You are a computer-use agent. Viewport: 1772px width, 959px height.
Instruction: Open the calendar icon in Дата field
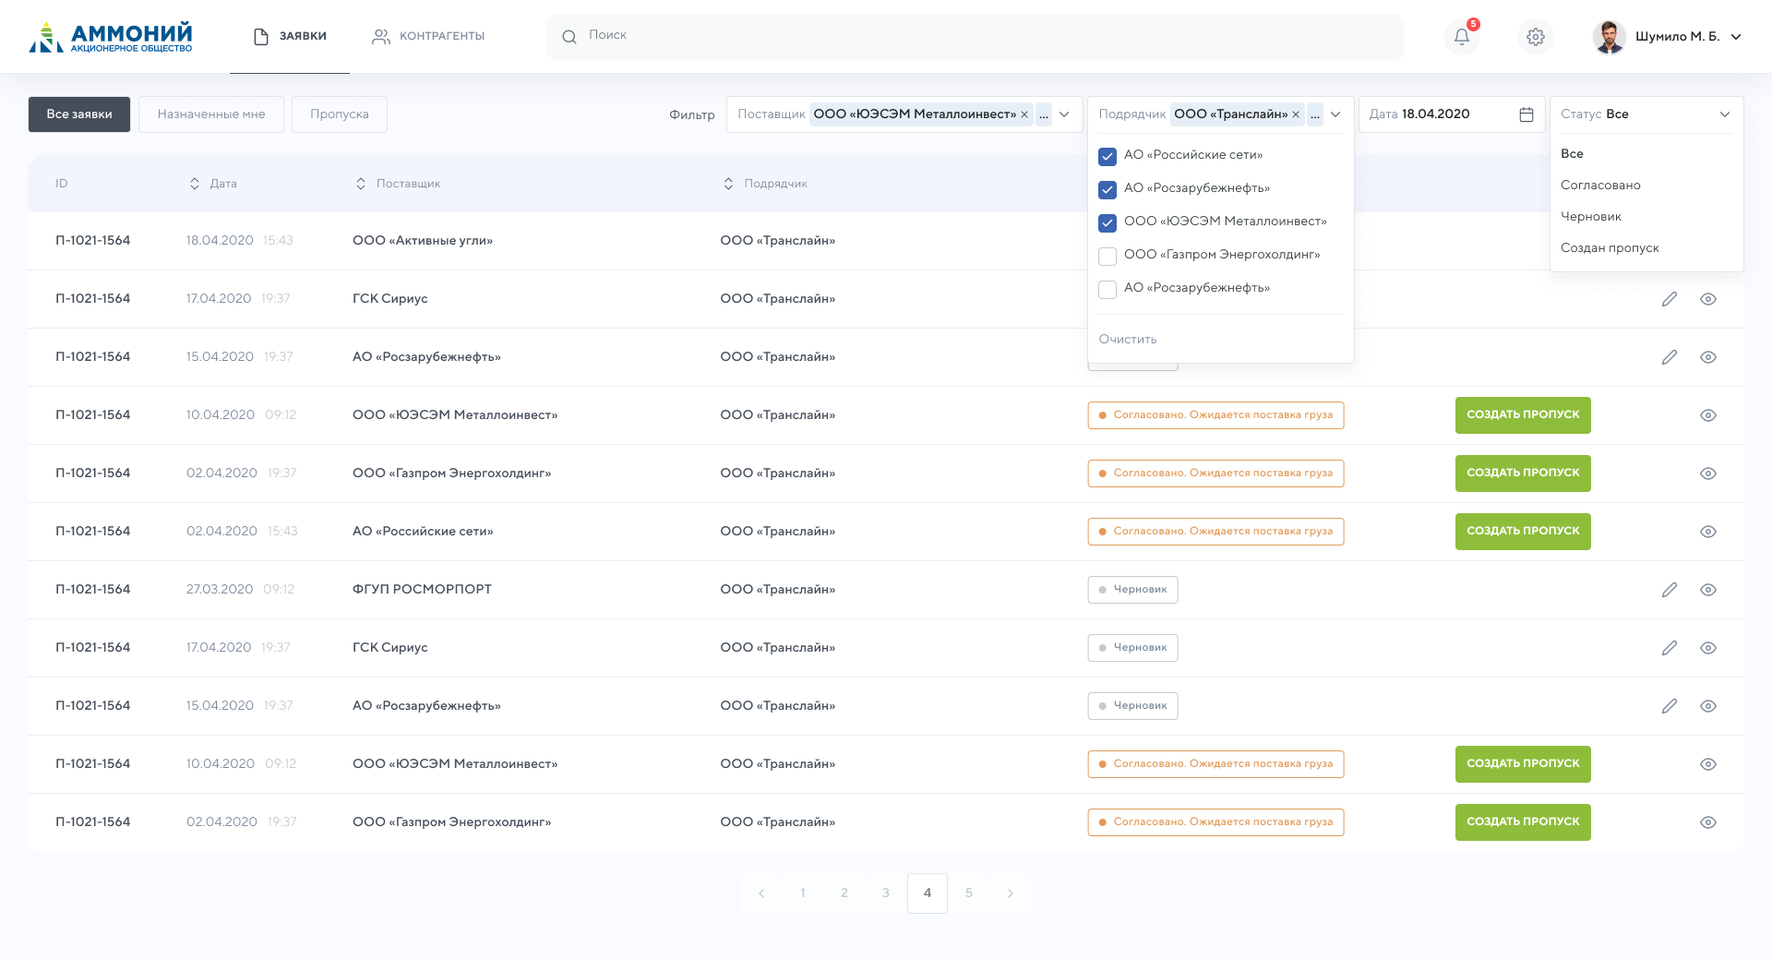point(1527,114)
